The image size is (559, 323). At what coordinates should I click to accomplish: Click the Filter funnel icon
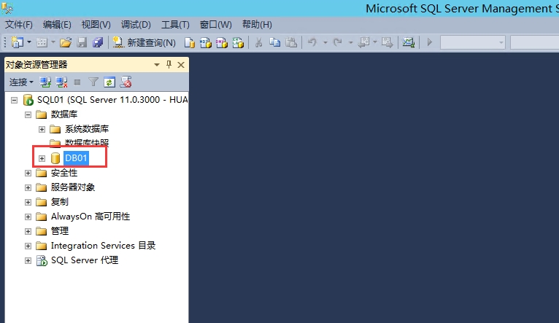(x=93, y=82)
